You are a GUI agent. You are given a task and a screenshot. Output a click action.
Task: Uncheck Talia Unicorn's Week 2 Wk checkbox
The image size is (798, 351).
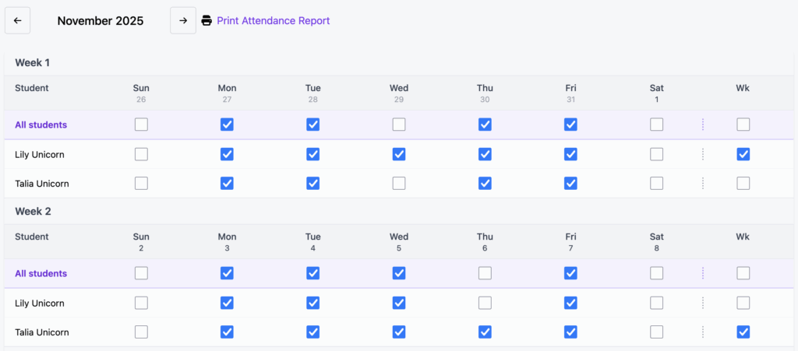(x=743, y=332)
